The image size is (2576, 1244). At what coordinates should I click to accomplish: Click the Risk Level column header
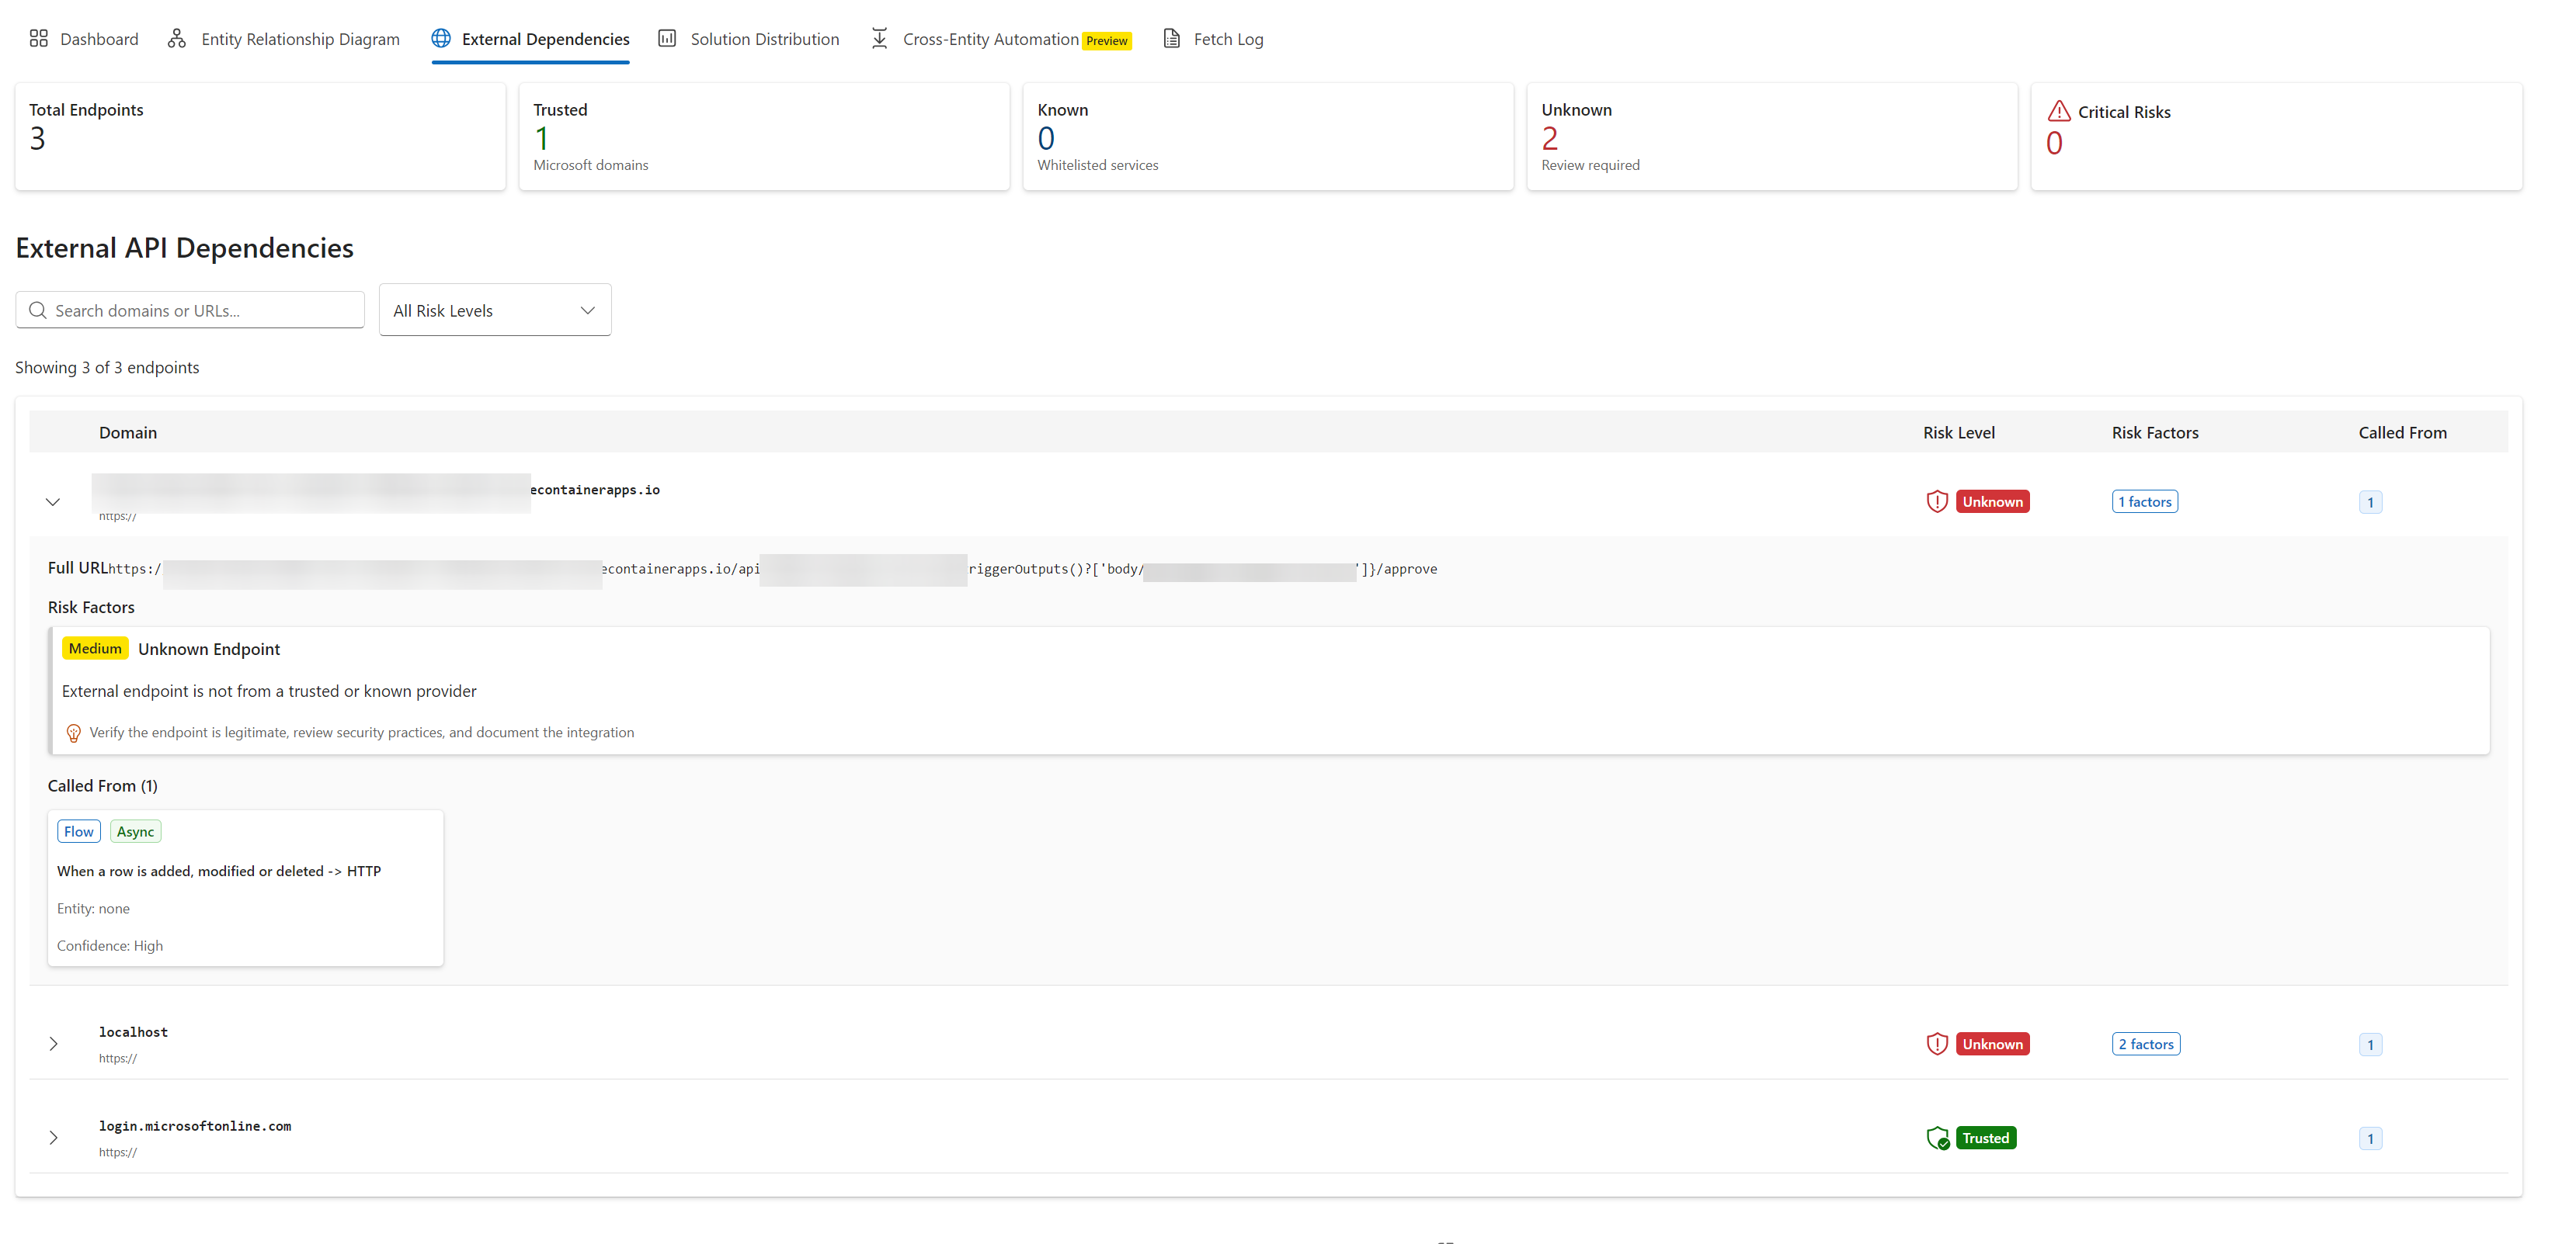(1959, 431)
